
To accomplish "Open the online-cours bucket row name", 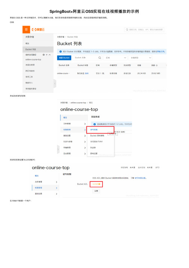I will (63, 73).
